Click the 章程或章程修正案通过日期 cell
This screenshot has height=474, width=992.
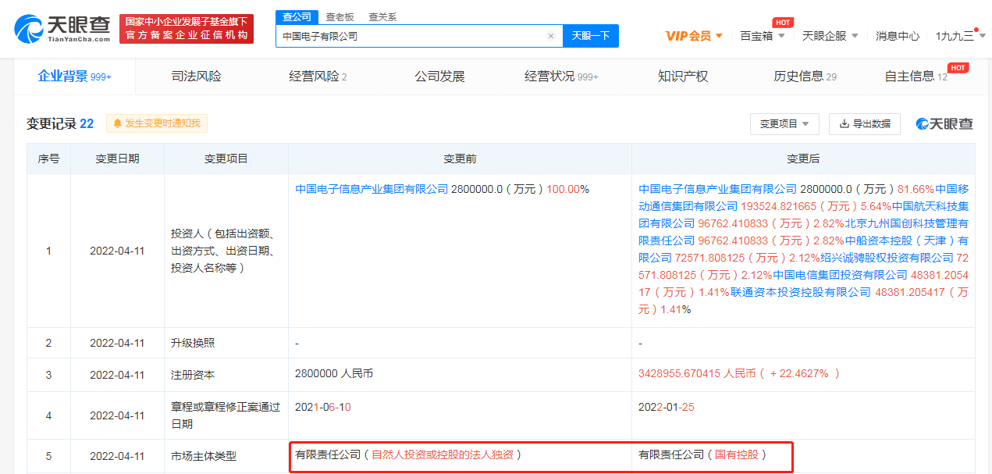(226, 415)
